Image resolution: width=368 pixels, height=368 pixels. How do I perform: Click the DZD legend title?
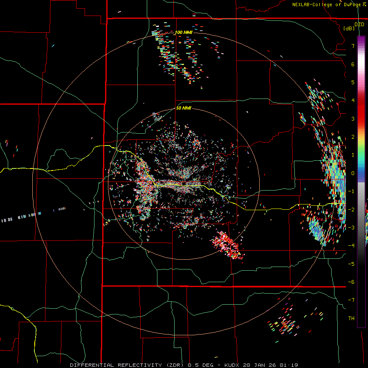(x=359, y=25)
